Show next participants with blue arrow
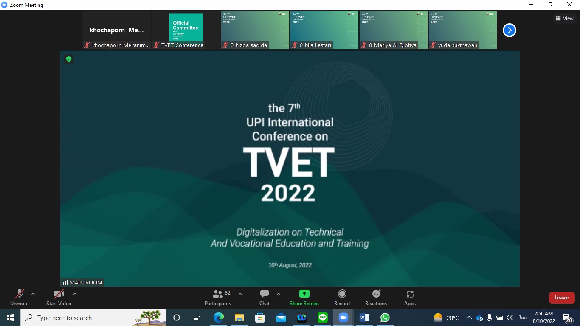580x326 pixels. click(x=509, y=30)
